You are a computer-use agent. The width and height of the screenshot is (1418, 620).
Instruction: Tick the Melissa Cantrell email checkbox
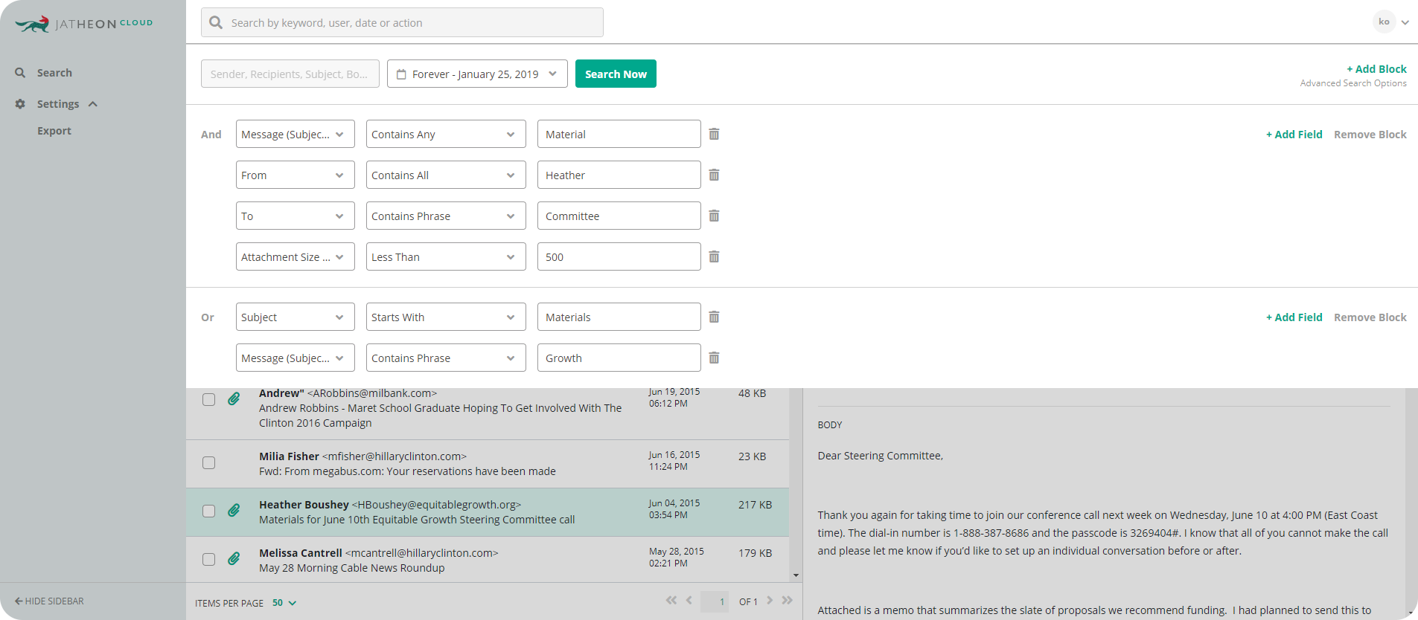coord(209,559)
